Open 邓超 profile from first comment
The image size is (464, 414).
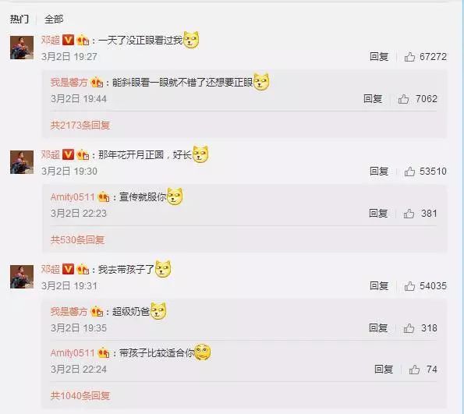point(51,40)
